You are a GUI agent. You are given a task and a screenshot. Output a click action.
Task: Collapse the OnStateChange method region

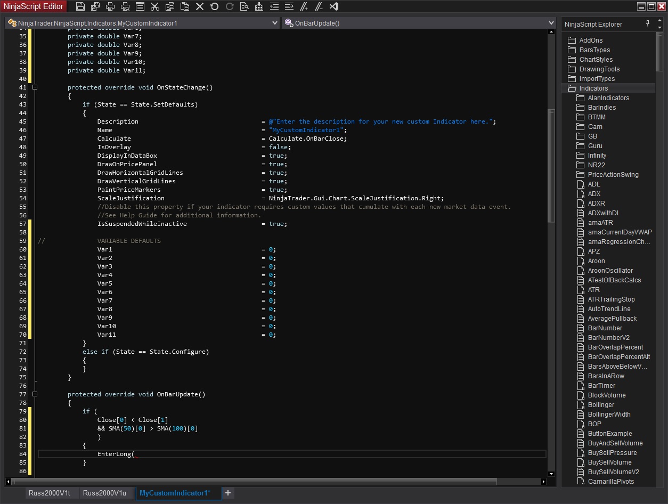click(35, 87)
